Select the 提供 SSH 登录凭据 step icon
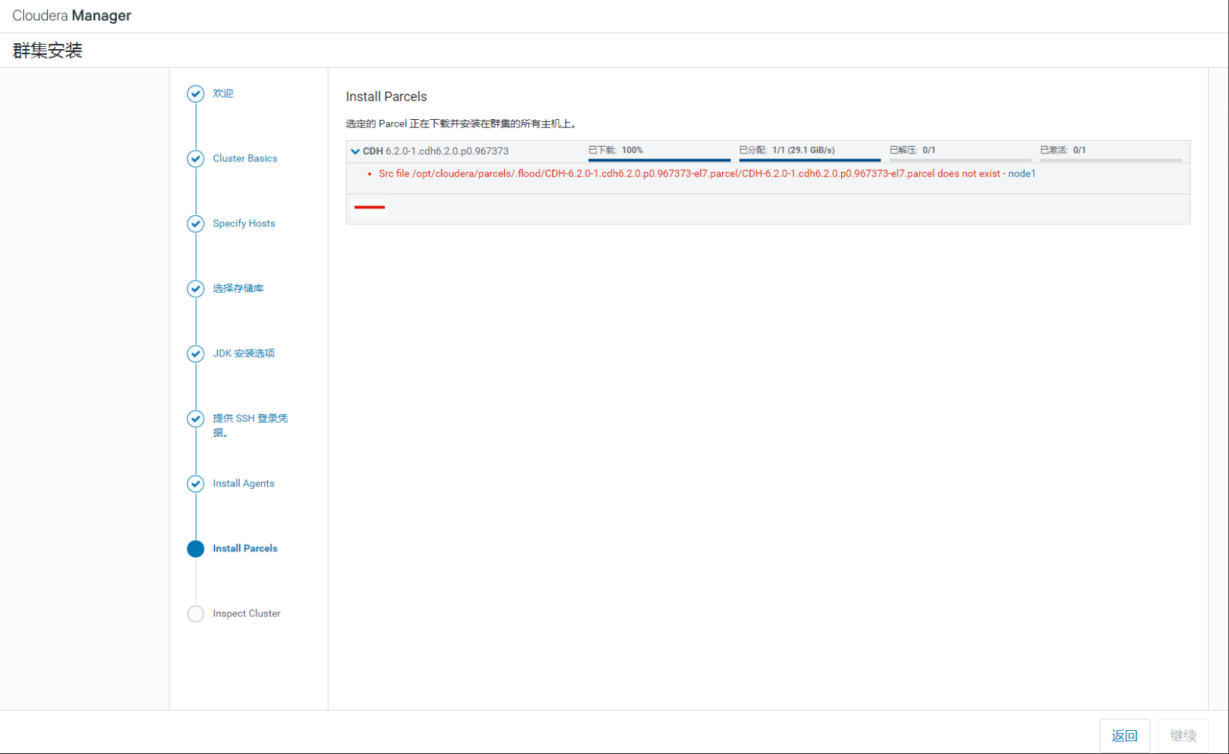 point(195,418)
